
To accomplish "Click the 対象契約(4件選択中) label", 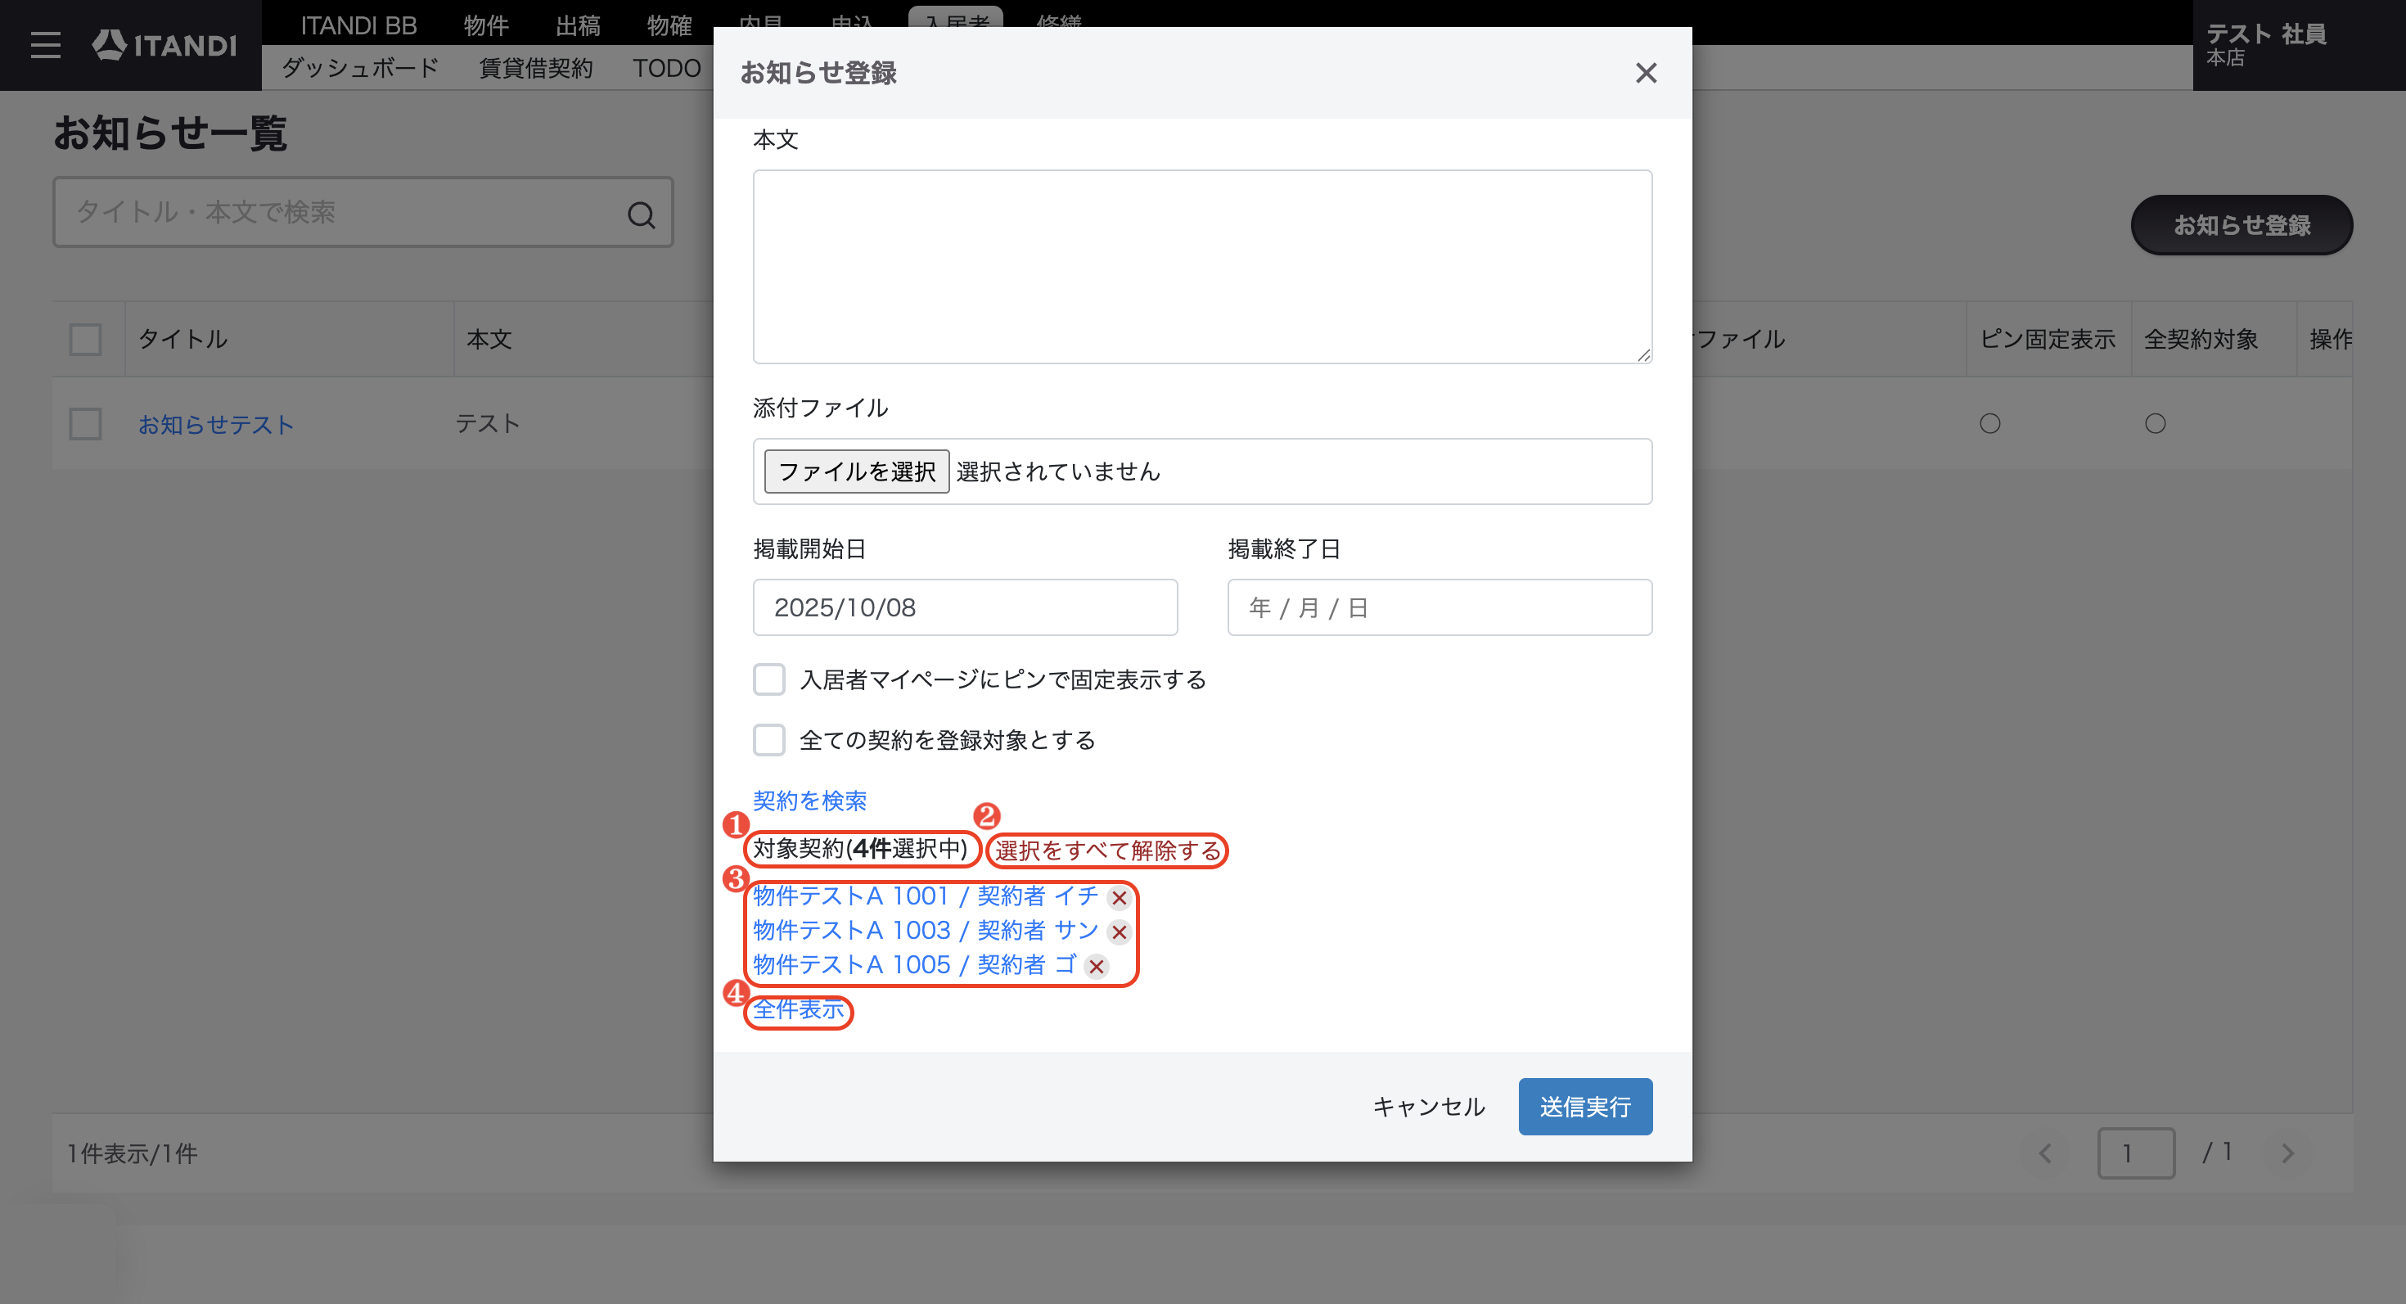I will click(860, 849).
